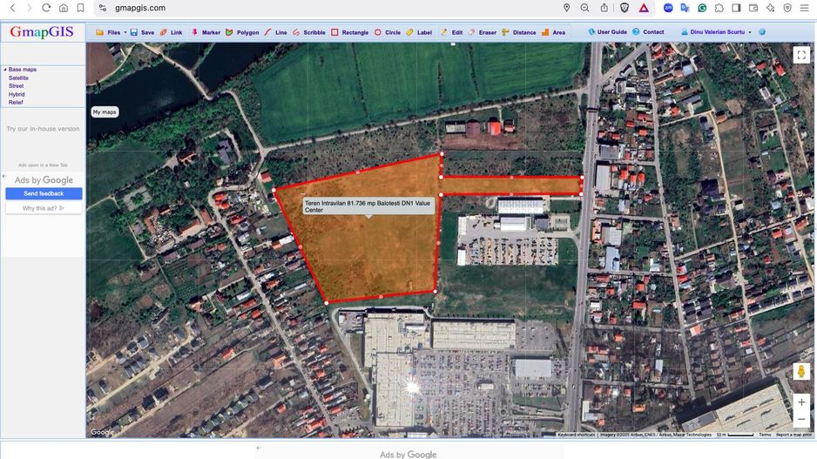Select the Label tool
This screenshot has height=459, width=817.
419,32
